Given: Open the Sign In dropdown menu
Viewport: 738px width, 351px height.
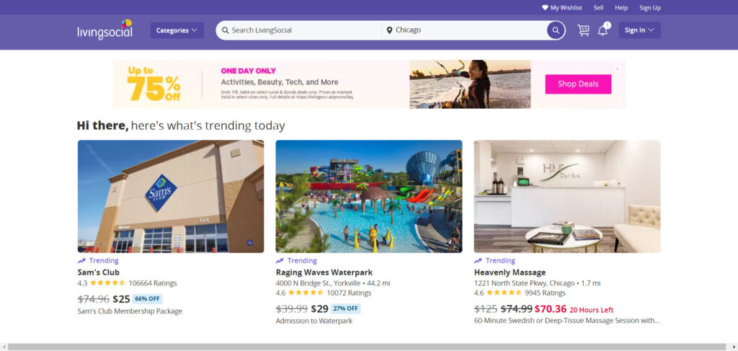Looking at the screenshot, I should point(639,30).
